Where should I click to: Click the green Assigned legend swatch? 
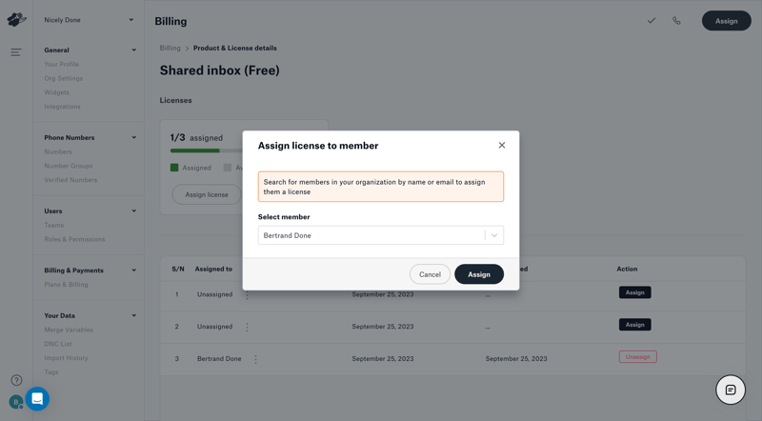tap(174, 168)
